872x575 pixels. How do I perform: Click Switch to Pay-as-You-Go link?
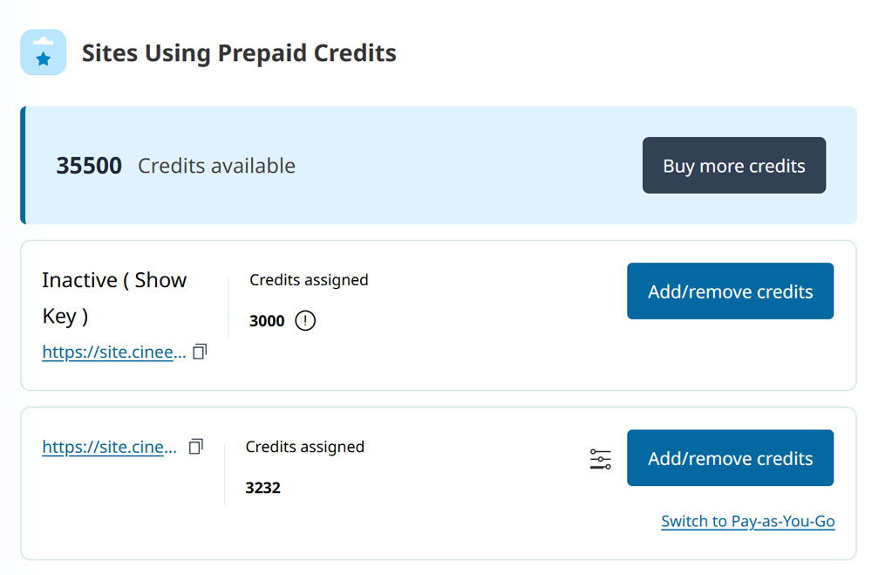pos(748,521)
